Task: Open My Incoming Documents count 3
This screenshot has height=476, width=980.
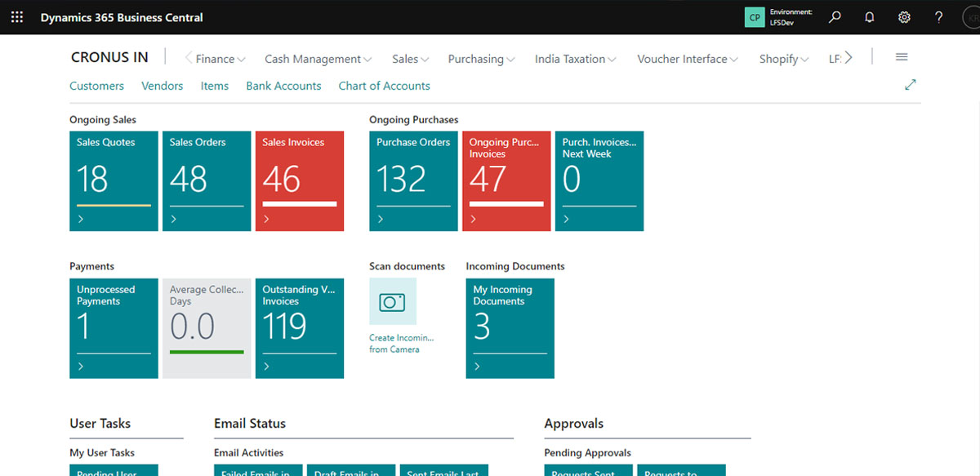Action: 482,326
